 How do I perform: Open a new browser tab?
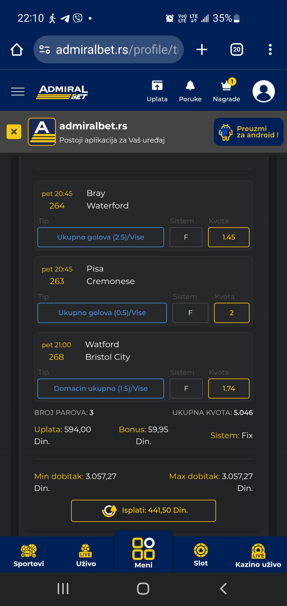202,50
